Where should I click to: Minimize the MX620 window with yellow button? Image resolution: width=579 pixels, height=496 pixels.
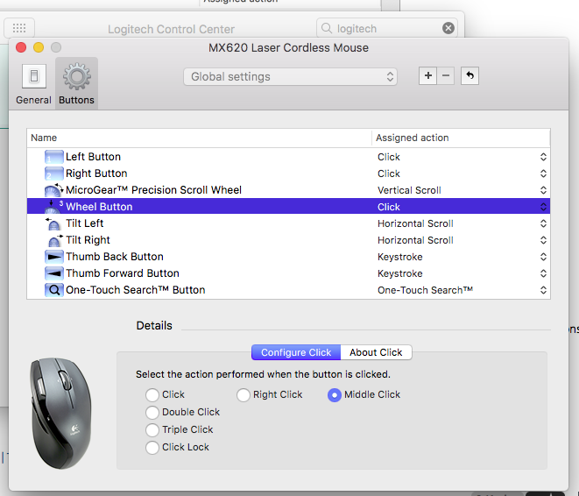[x=39, y=47]
